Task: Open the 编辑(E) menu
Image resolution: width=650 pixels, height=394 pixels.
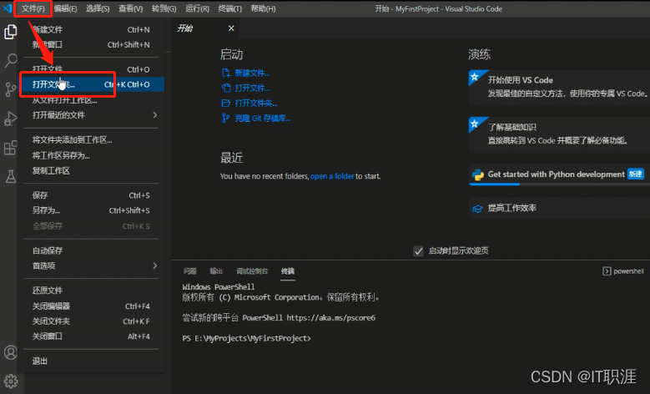Action: point(65,8)
